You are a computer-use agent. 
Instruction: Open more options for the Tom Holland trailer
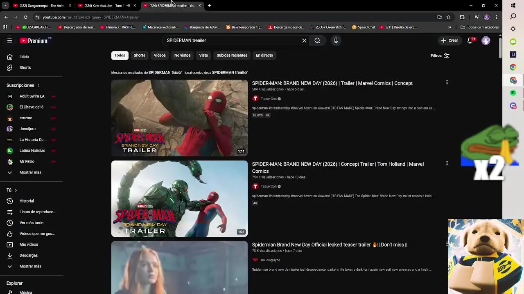tap(447, 163)
